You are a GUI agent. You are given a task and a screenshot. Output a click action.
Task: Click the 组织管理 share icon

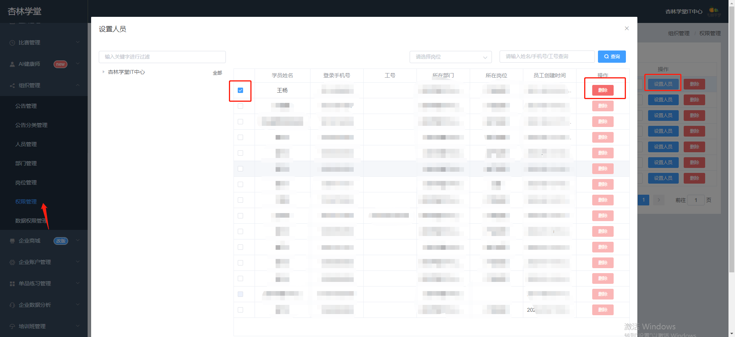pyautogui.click(x=12, y=85)
